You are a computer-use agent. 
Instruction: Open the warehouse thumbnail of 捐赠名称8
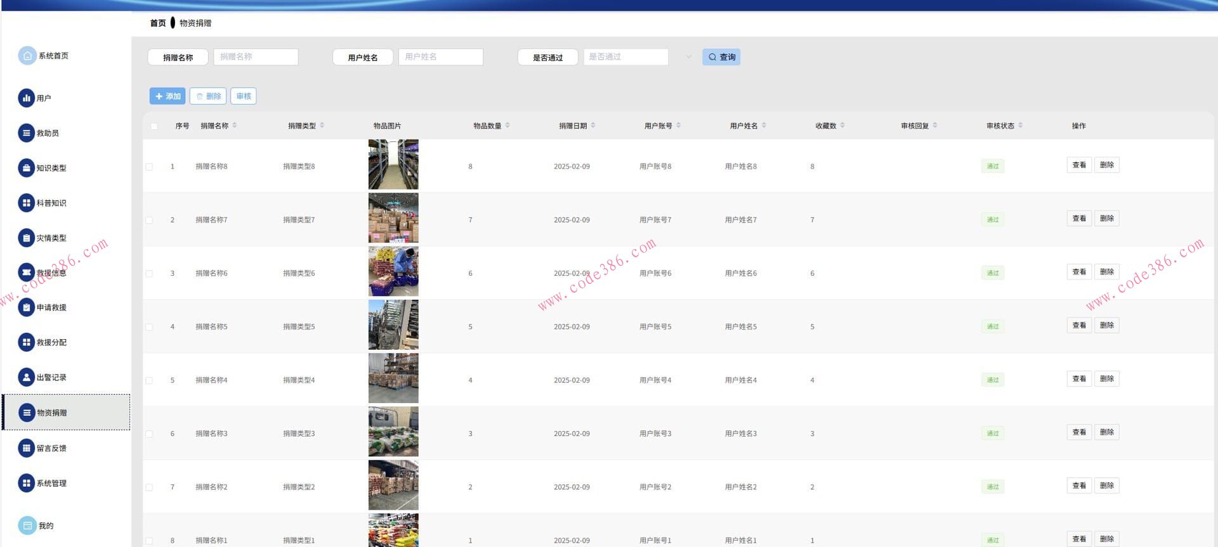click(x=393, y=165)
